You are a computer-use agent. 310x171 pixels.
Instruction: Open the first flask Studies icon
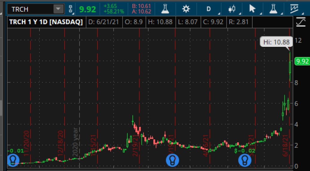point(165,9)
